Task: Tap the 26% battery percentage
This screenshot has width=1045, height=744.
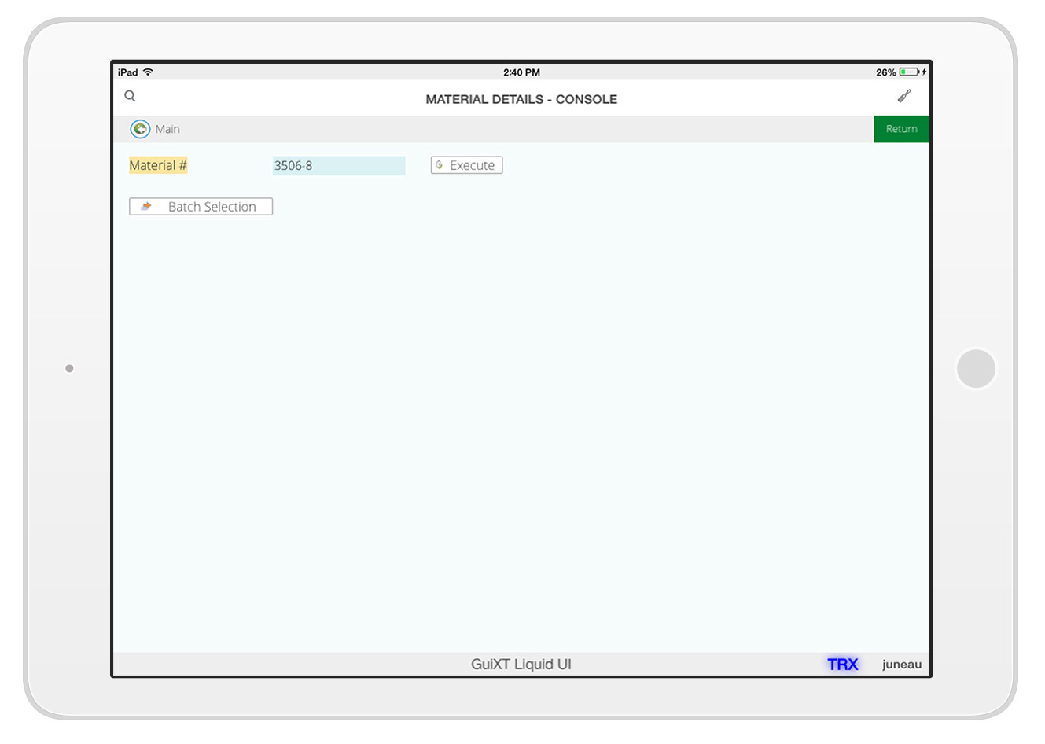Action: point(885,72)
